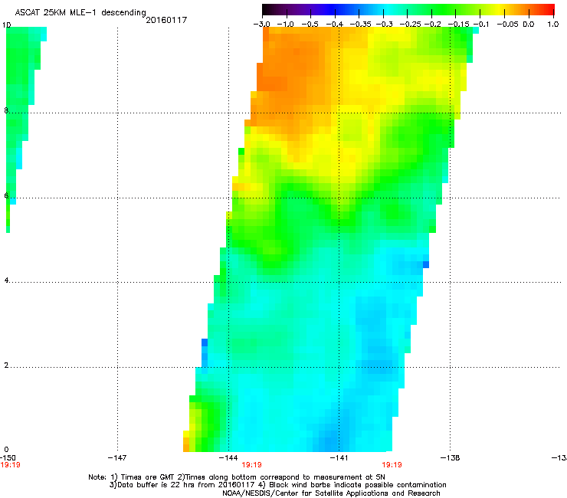
Task: Click the colorbar label -0.35
Action: point(360,25)
